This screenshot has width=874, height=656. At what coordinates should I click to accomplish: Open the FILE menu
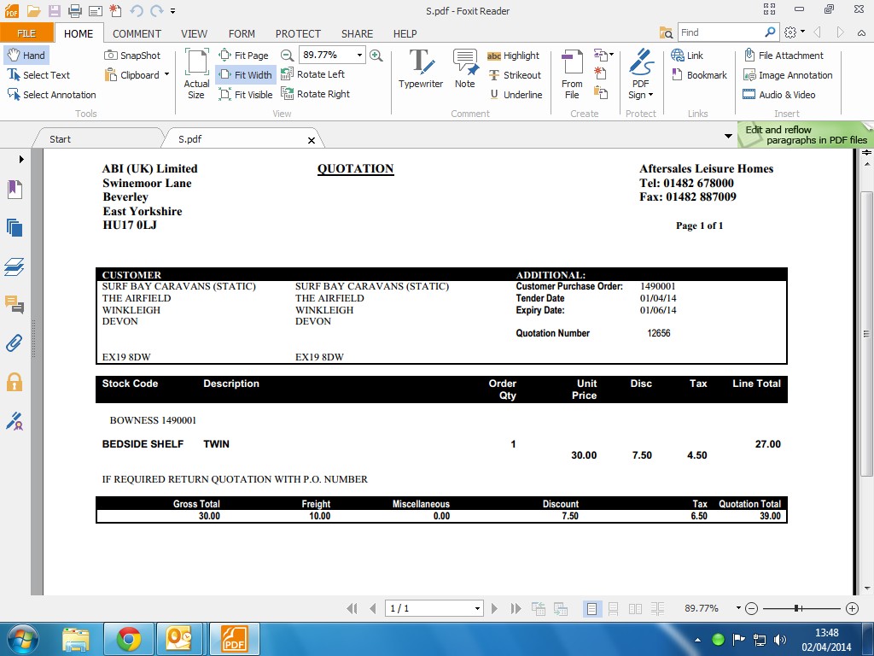(x=26, y=33)
